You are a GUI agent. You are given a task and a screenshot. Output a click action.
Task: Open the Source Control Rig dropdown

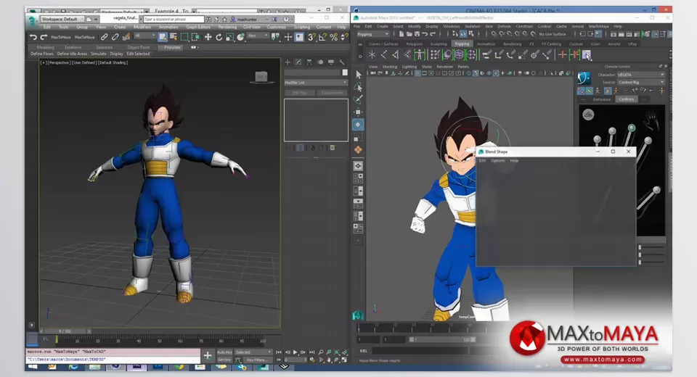(640, 82)
